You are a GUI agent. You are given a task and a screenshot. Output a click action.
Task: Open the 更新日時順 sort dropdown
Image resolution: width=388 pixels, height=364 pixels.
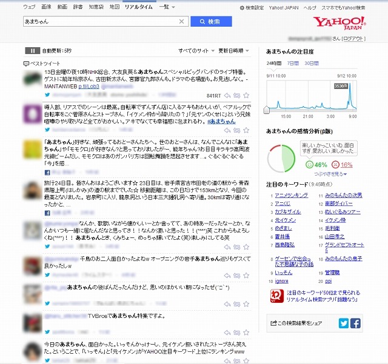[x=233, y=51]
